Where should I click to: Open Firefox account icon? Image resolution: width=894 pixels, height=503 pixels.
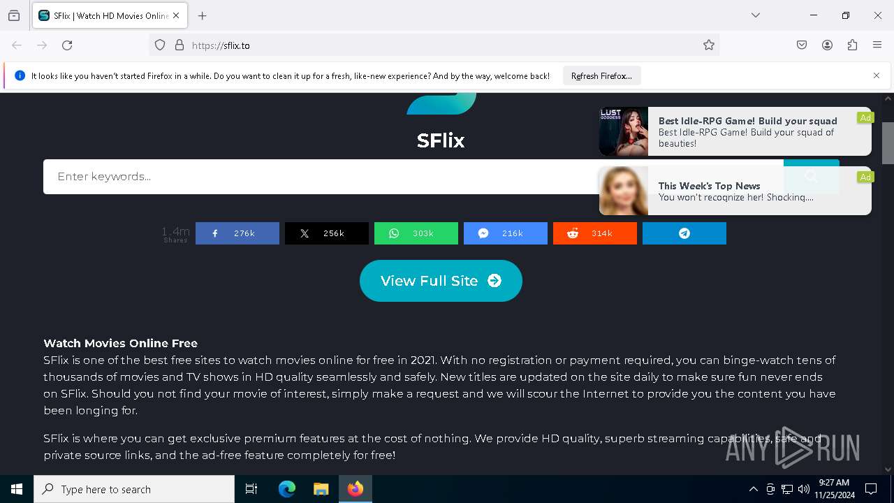pos(827,45)
